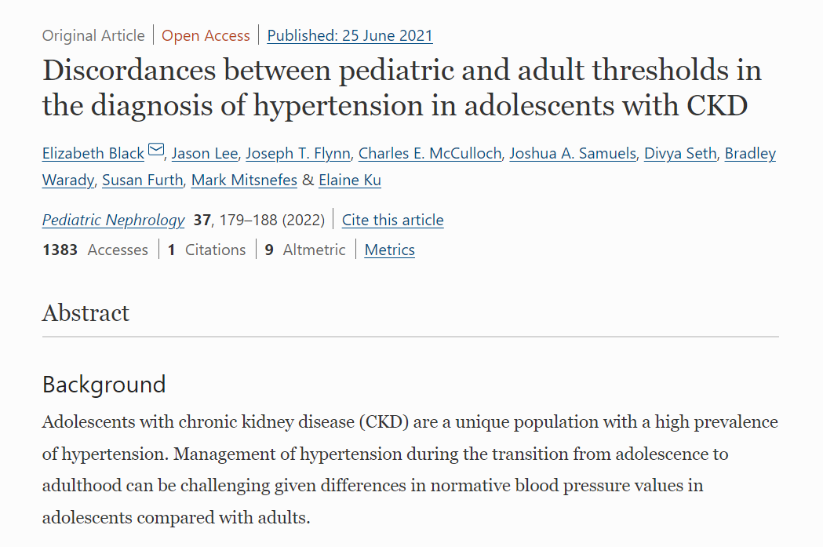Click the article title heading

pos(402,87)
